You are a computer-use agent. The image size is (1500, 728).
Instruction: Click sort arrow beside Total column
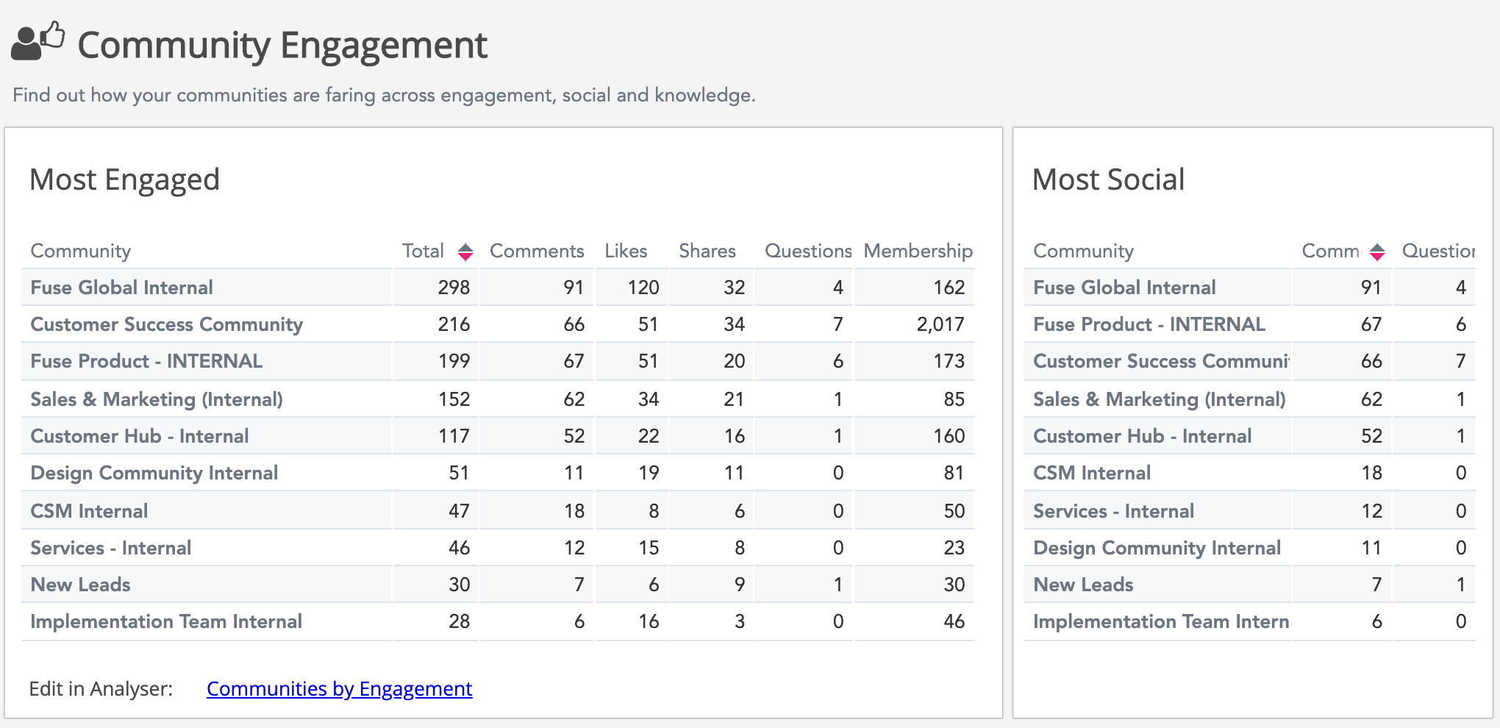[x=465, y=252]
